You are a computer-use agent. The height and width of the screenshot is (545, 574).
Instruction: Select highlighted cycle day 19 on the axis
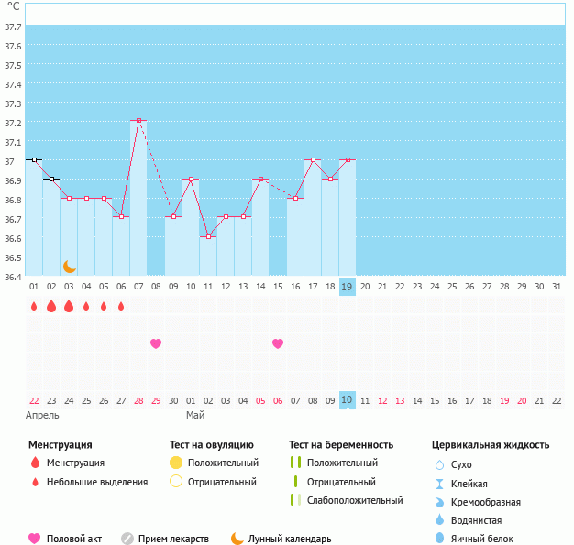(348, 286)
